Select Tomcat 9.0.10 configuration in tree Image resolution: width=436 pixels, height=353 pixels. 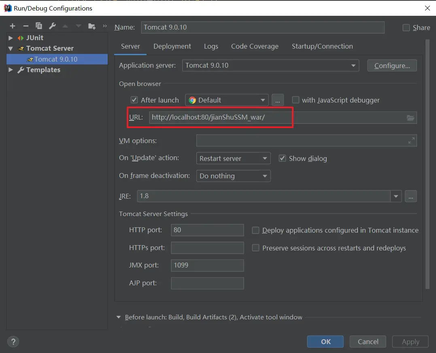pyautogui.click(x=57, y=59)
